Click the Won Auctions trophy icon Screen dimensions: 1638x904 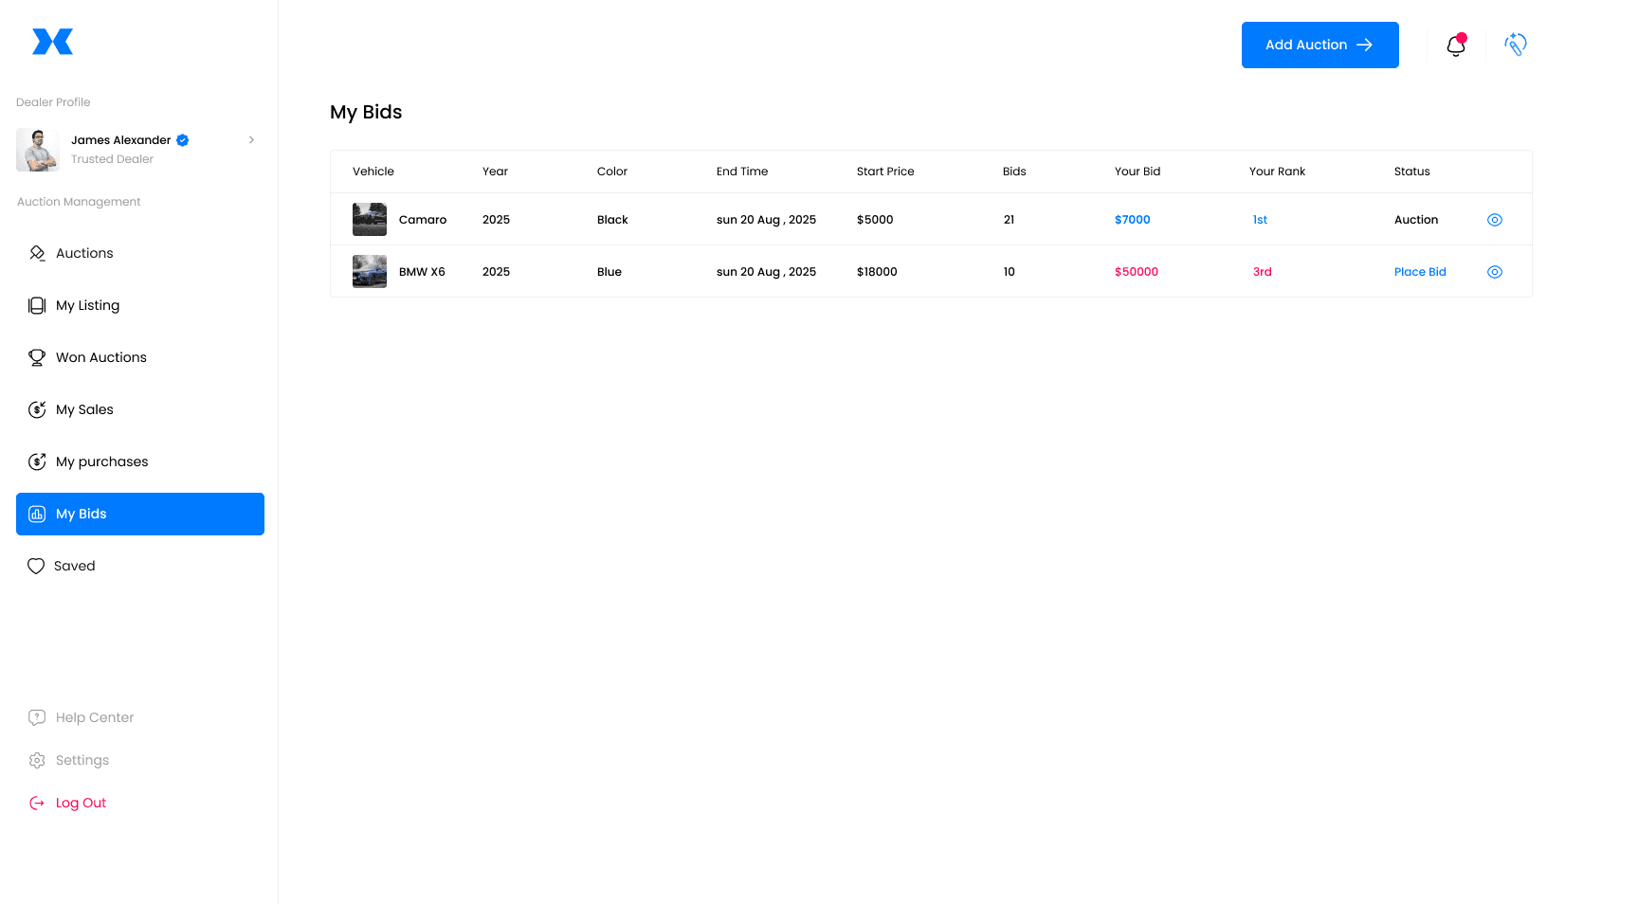pyautogui.click(x=37, y=357)
